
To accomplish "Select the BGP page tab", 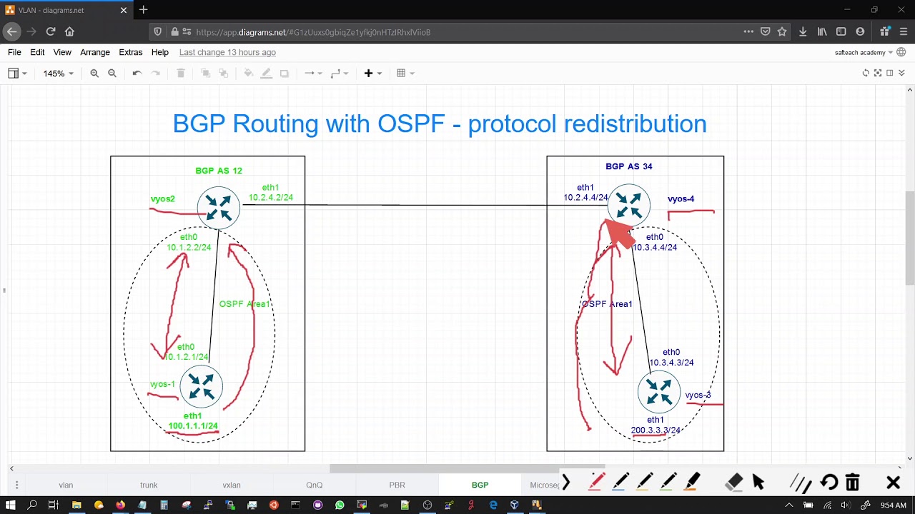I will tap(480, 485).
